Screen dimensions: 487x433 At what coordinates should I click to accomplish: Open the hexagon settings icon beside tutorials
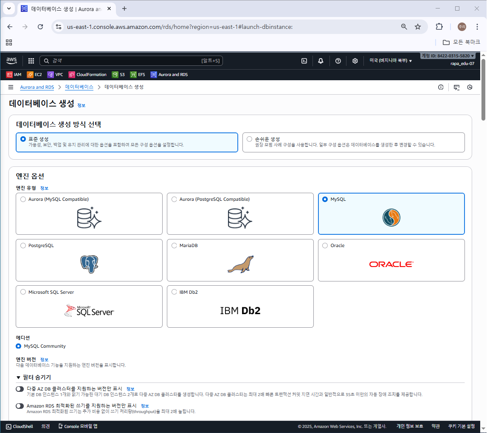[470, 87]
